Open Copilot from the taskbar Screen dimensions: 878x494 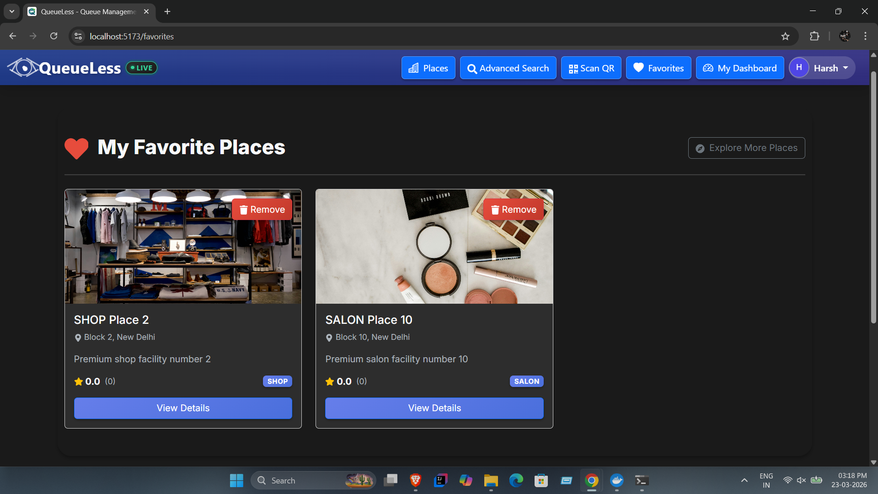click(466, 480)
